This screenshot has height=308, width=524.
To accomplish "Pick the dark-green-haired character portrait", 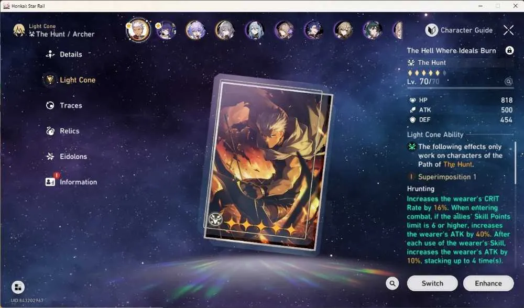I will pyautogui.click(x=373, y=30).
